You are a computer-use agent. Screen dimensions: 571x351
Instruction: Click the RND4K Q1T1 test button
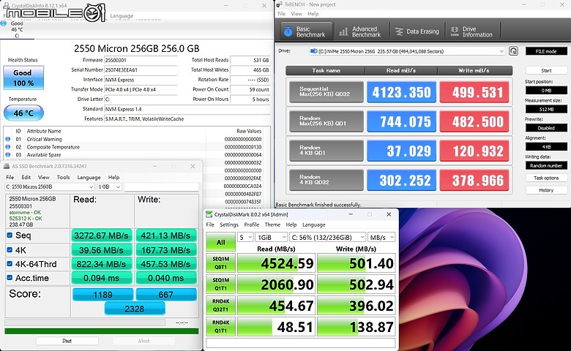click(x=220, y=326)
